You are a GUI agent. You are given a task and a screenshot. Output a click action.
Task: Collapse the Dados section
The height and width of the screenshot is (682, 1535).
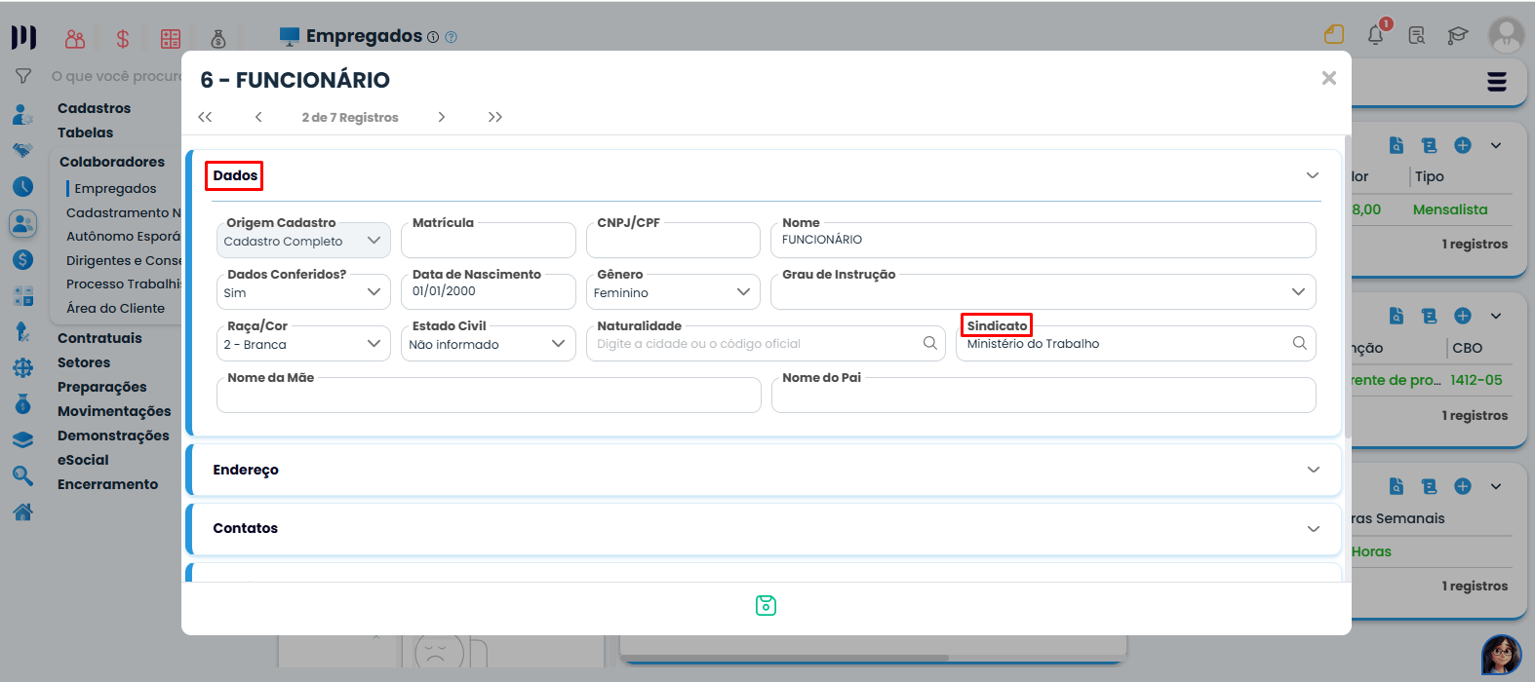click(1312, 175)
